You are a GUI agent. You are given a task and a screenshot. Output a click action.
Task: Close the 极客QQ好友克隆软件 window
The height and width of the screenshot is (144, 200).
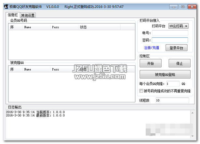pyautogui.click(x=192, y=6)
